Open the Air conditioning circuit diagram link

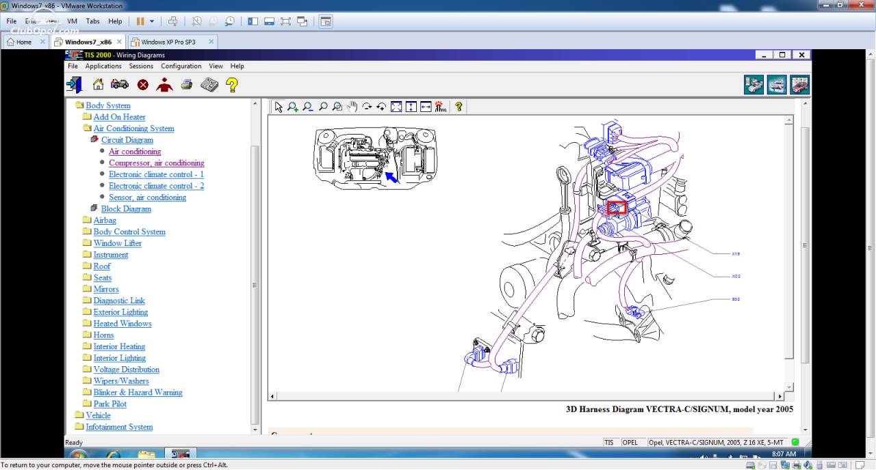click(x=135, y=152)
